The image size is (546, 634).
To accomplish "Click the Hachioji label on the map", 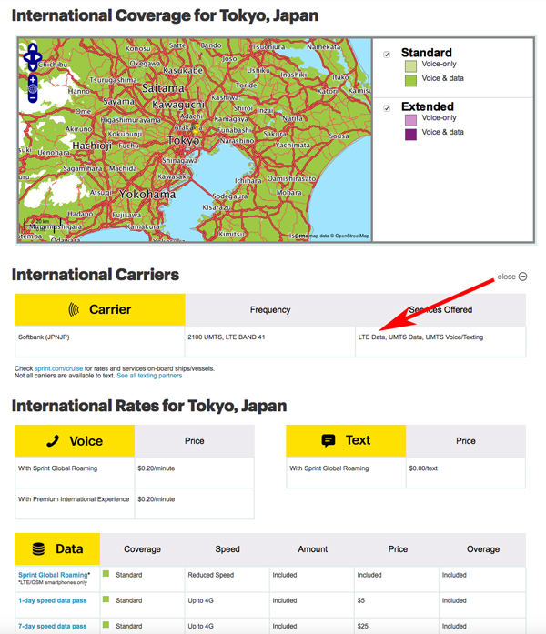I will coord(92,146).
